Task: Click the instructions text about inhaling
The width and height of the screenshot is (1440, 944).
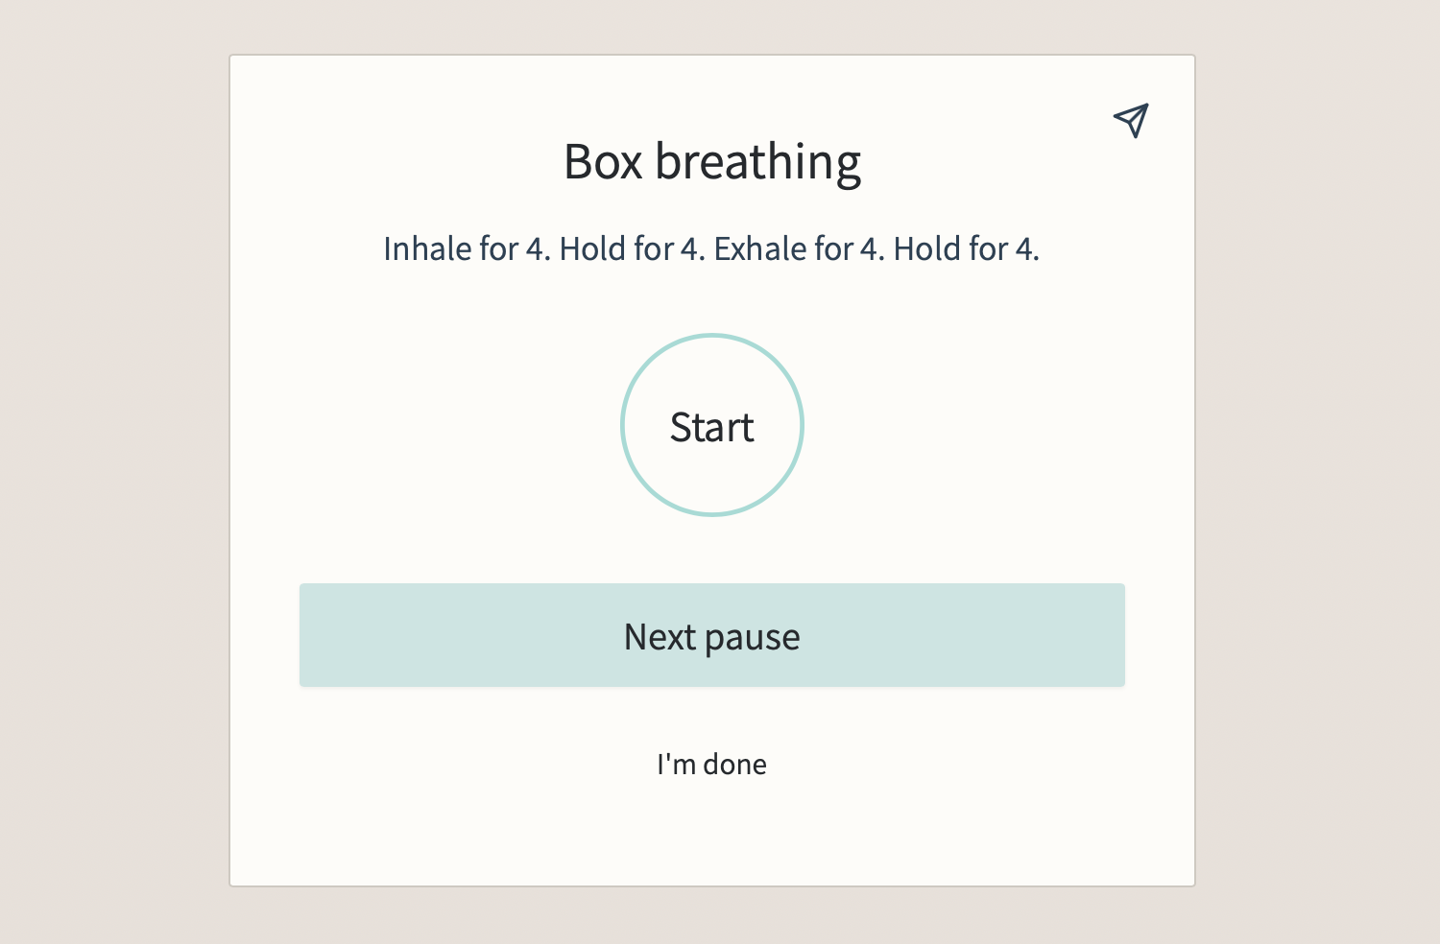Action: click(711, 248)
